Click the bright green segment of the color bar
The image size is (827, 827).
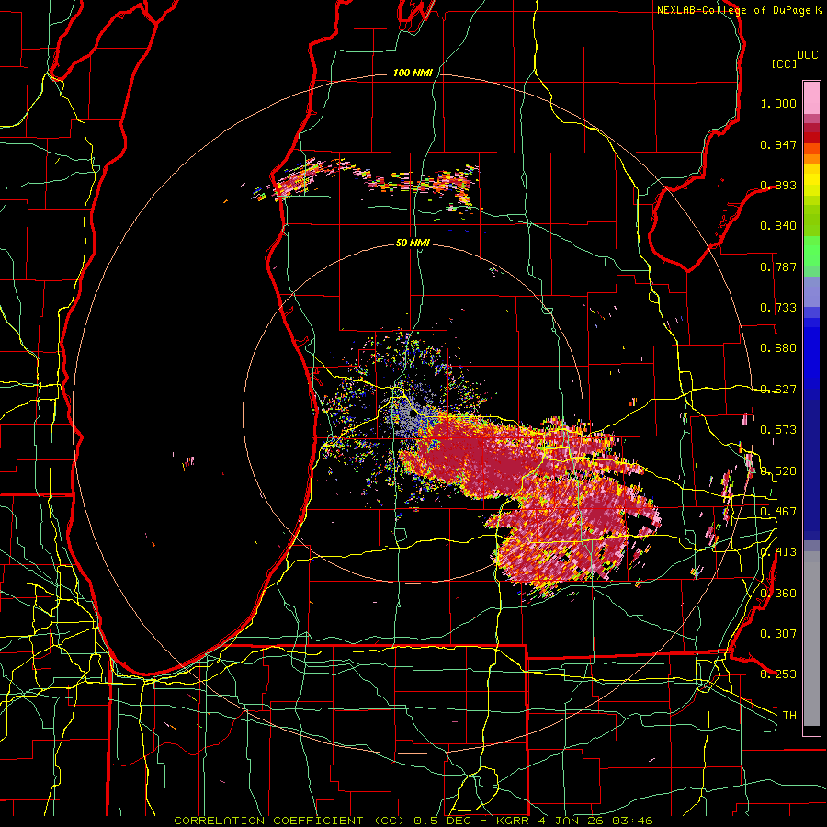click(x=811, y=251)
